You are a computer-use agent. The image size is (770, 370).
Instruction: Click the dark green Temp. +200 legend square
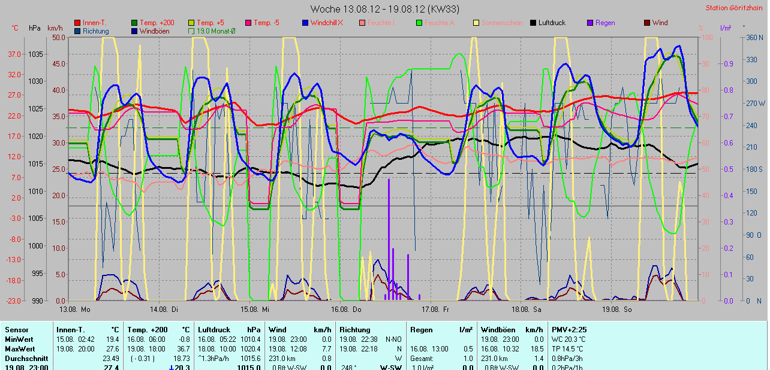pyautogui.click(x=135, y=23)
